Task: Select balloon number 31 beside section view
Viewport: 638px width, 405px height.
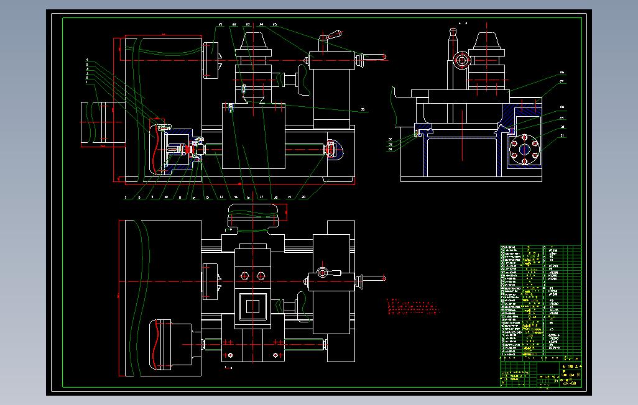Action: click(562, 136)
